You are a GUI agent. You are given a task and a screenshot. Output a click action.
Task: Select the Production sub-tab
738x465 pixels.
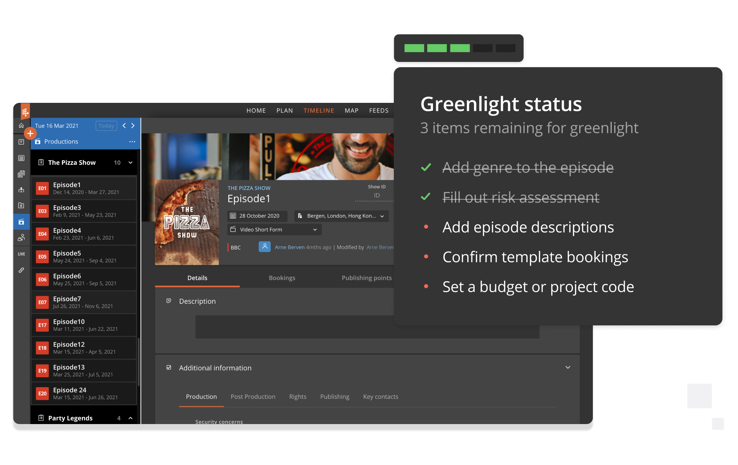tap(201, 397)
